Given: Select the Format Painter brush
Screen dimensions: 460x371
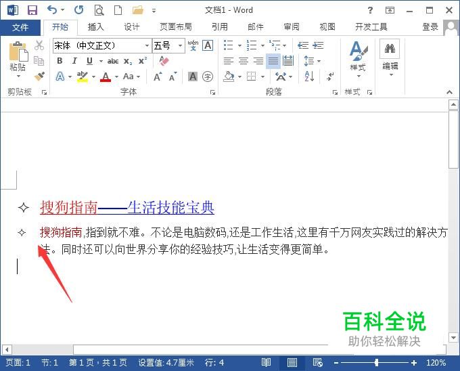Looking at the screenshot, I should (39, 77).
